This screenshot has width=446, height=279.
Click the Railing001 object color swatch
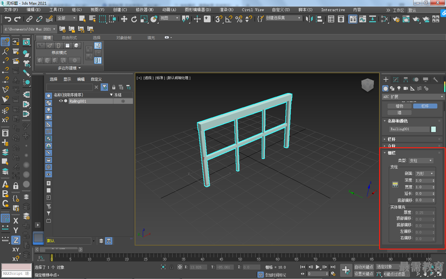tap(433, 129)
